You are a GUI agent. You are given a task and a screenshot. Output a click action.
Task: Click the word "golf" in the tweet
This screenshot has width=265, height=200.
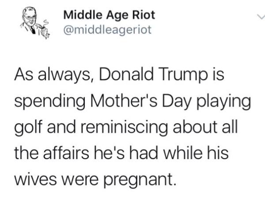pyautogui.click(x=28, y=127)
